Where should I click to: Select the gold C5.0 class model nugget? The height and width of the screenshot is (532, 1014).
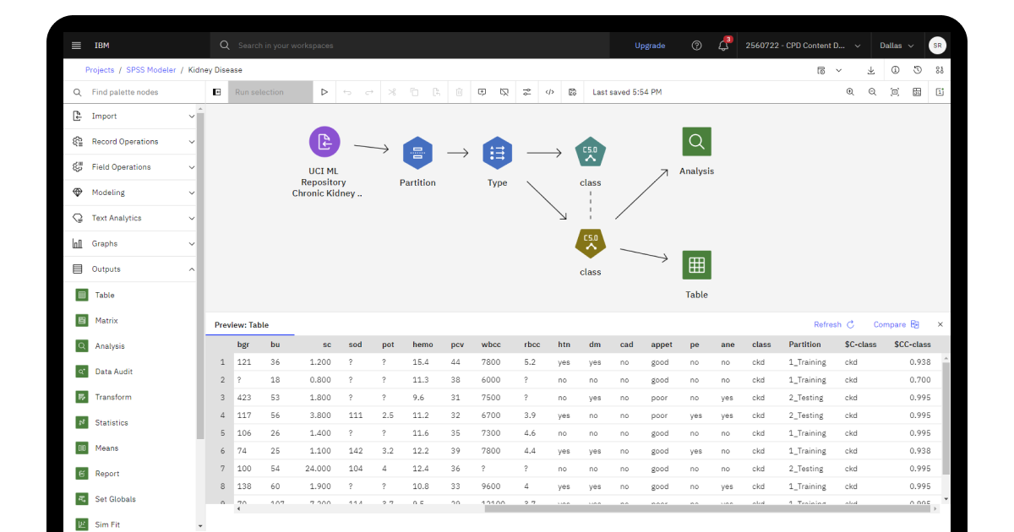(x=590, y=244)
